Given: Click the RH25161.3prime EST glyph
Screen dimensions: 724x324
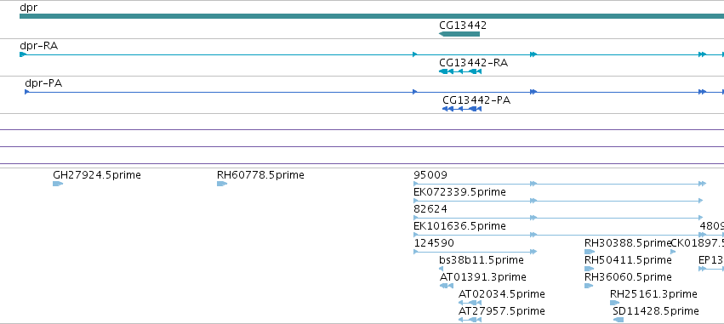Looking at the screenshot, I should (614, 303).
